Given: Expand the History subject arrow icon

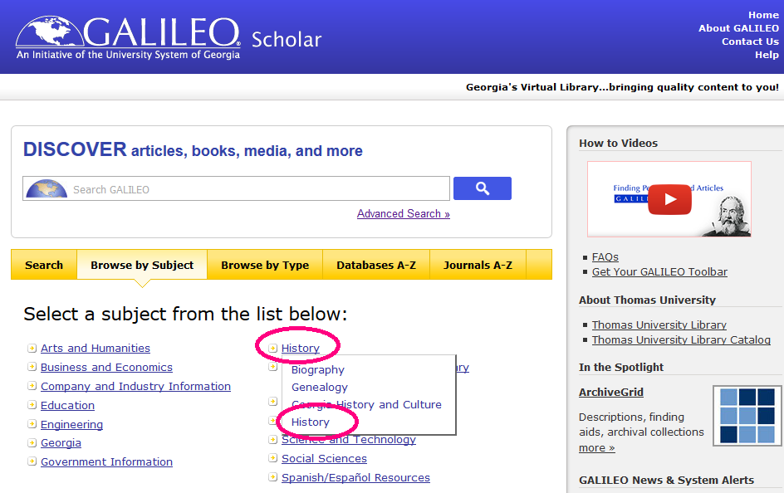Looking at the screenshot, I should (x=272, y=348).
